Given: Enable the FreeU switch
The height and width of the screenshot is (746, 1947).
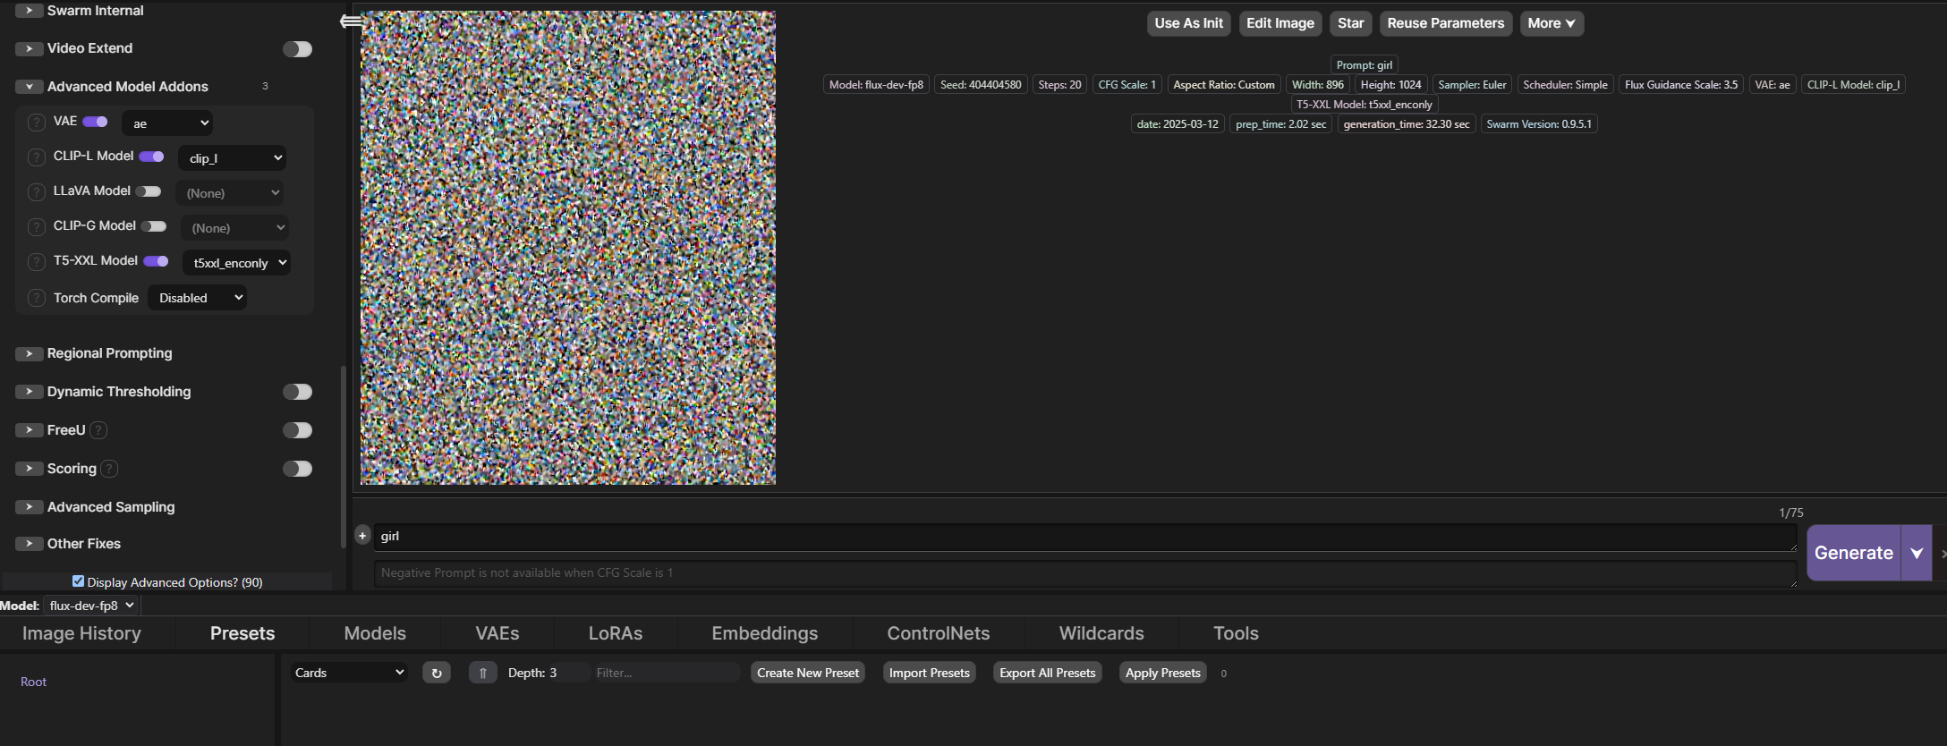Looking at the screenshot, I should [x=298, y=430].
